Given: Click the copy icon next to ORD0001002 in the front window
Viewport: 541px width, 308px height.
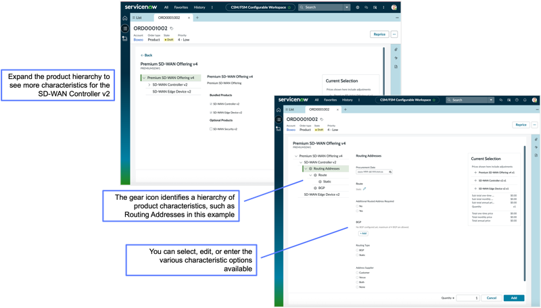Looking at the screenshot, I should pyautogui.click(x=322, y=120).
